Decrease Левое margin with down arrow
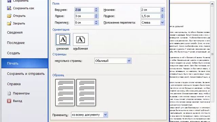Viewport: 217px width, 122px height. [x=96, y=17]
